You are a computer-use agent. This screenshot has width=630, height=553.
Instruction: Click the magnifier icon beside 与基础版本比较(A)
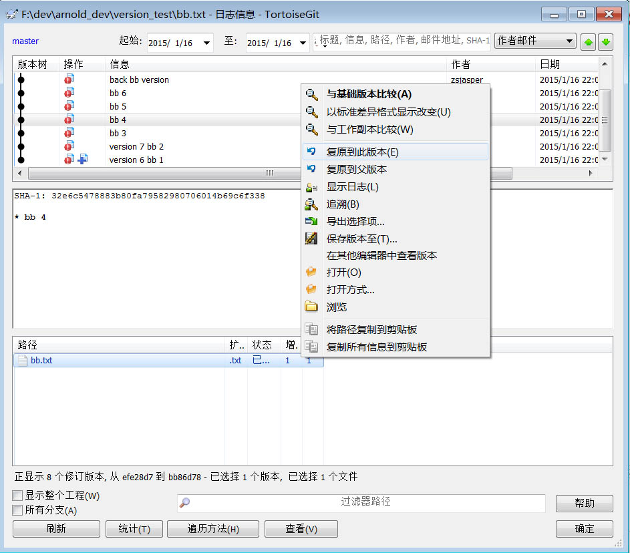click(x=312, y=94)
